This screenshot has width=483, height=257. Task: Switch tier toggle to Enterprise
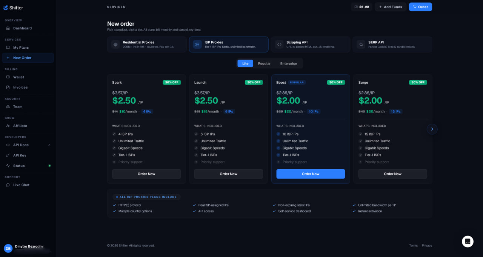(x=289, y=63)
